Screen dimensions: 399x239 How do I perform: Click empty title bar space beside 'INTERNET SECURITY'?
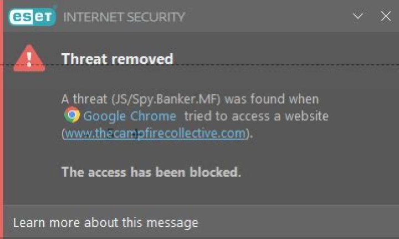click(x=266, y=17)
